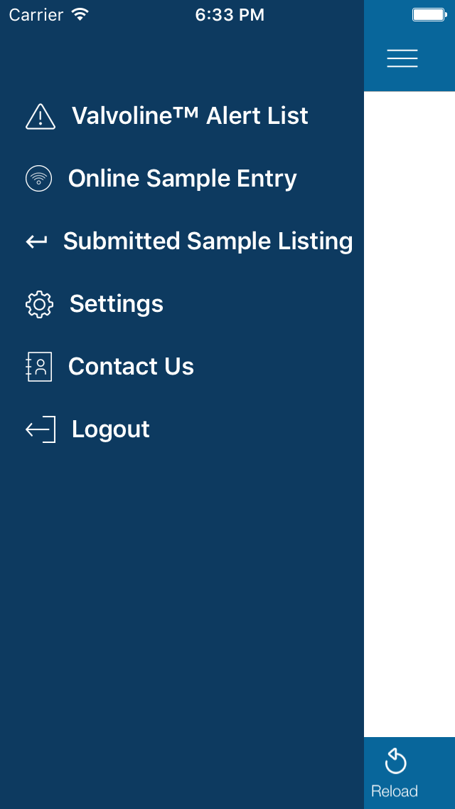Tap the Reload text label
This screenshot has width=455, height=809.
[394, 791]
